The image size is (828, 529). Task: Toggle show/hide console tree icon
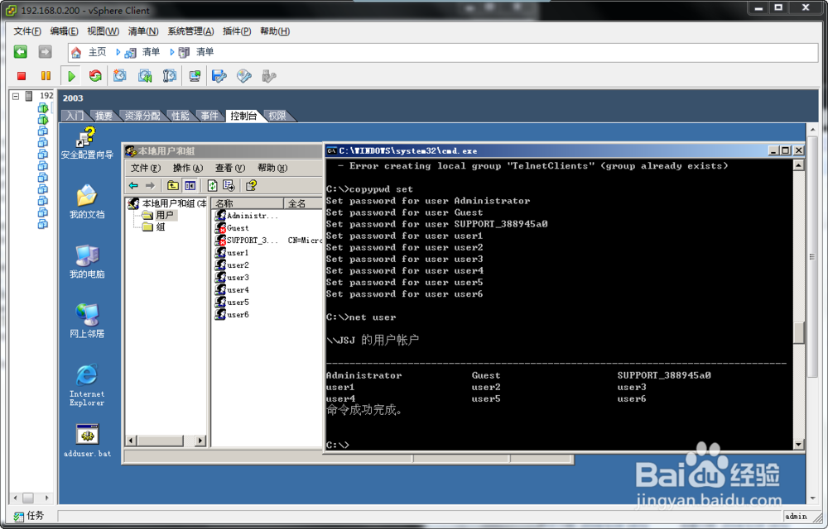(x=190, y=185)
